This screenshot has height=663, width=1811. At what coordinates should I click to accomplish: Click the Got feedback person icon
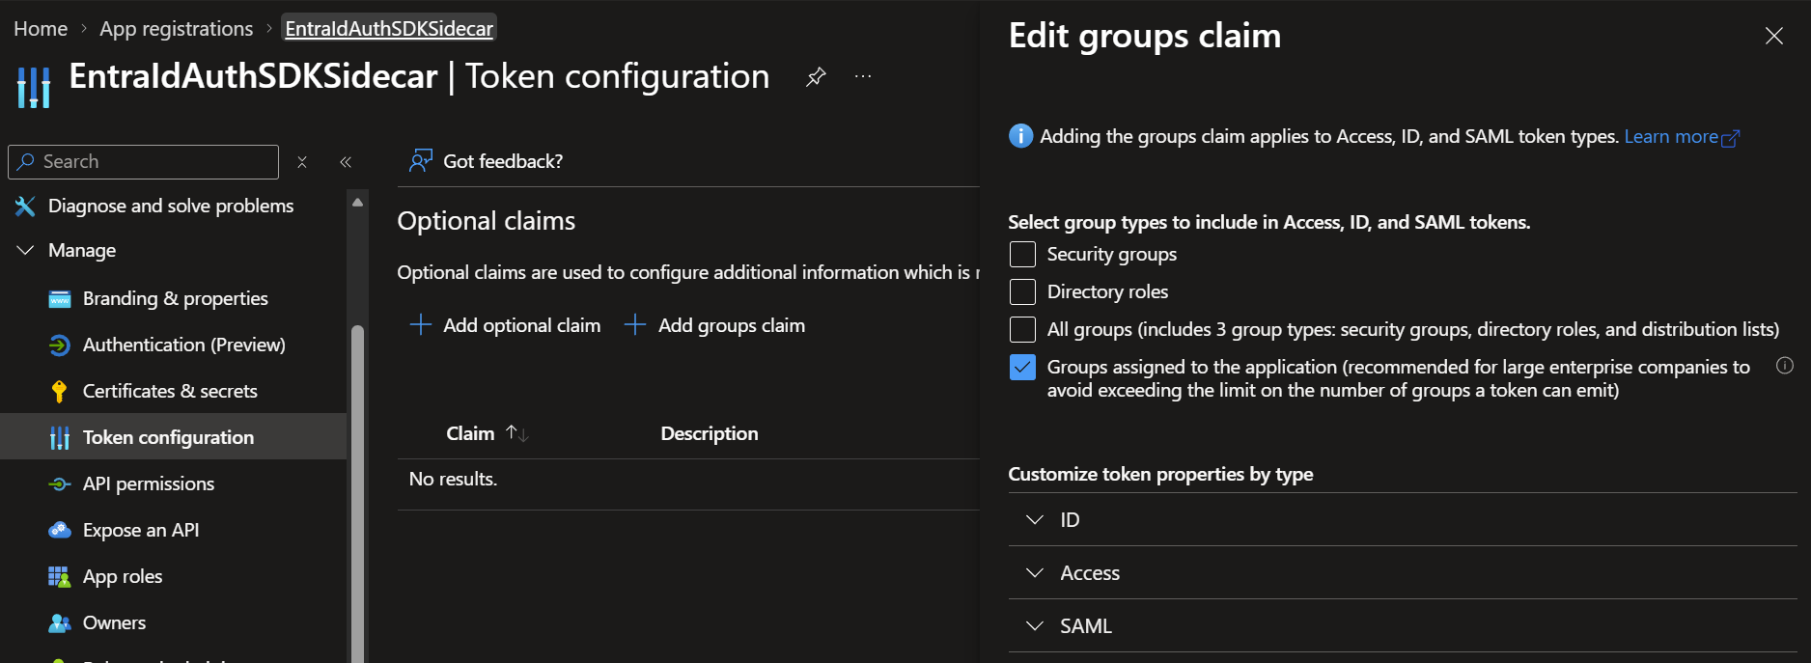[x=420, y=161]
